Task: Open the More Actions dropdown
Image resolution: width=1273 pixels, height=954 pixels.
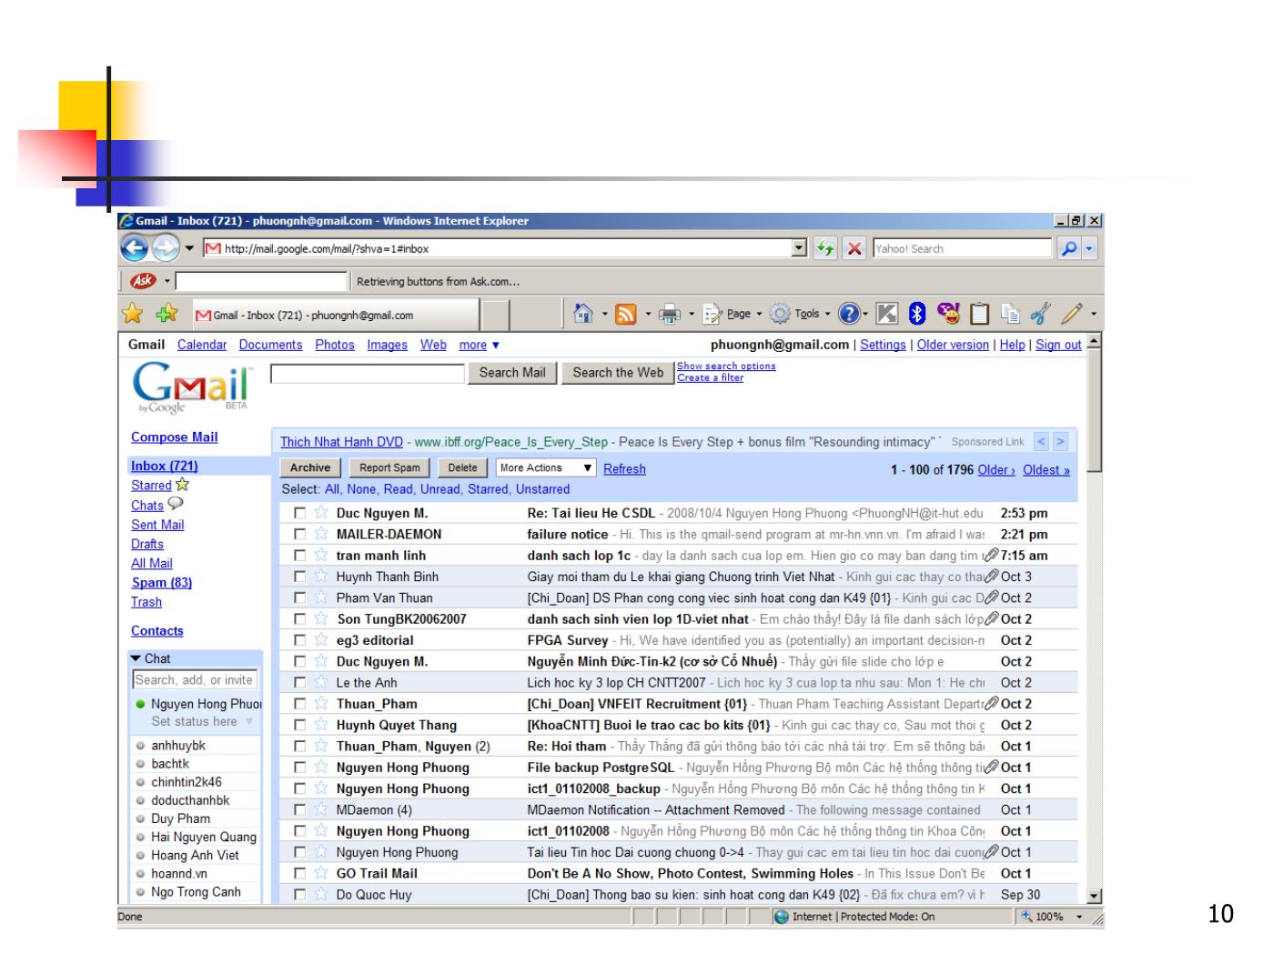Action: pyautogui.click(x=546, y=467)
